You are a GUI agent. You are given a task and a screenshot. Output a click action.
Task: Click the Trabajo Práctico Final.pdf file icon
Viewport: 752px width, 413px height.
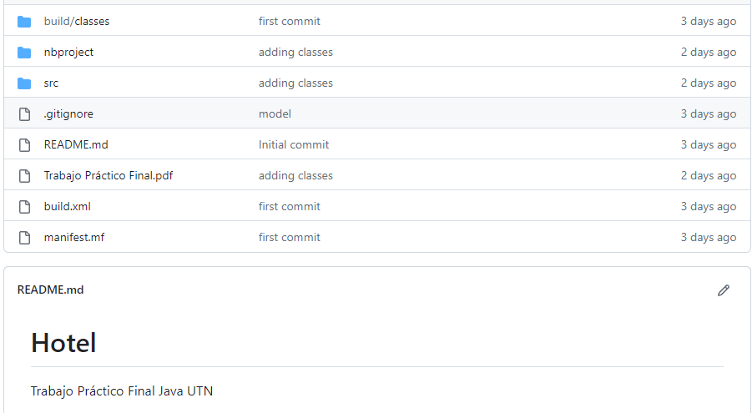tap(24, 176)
